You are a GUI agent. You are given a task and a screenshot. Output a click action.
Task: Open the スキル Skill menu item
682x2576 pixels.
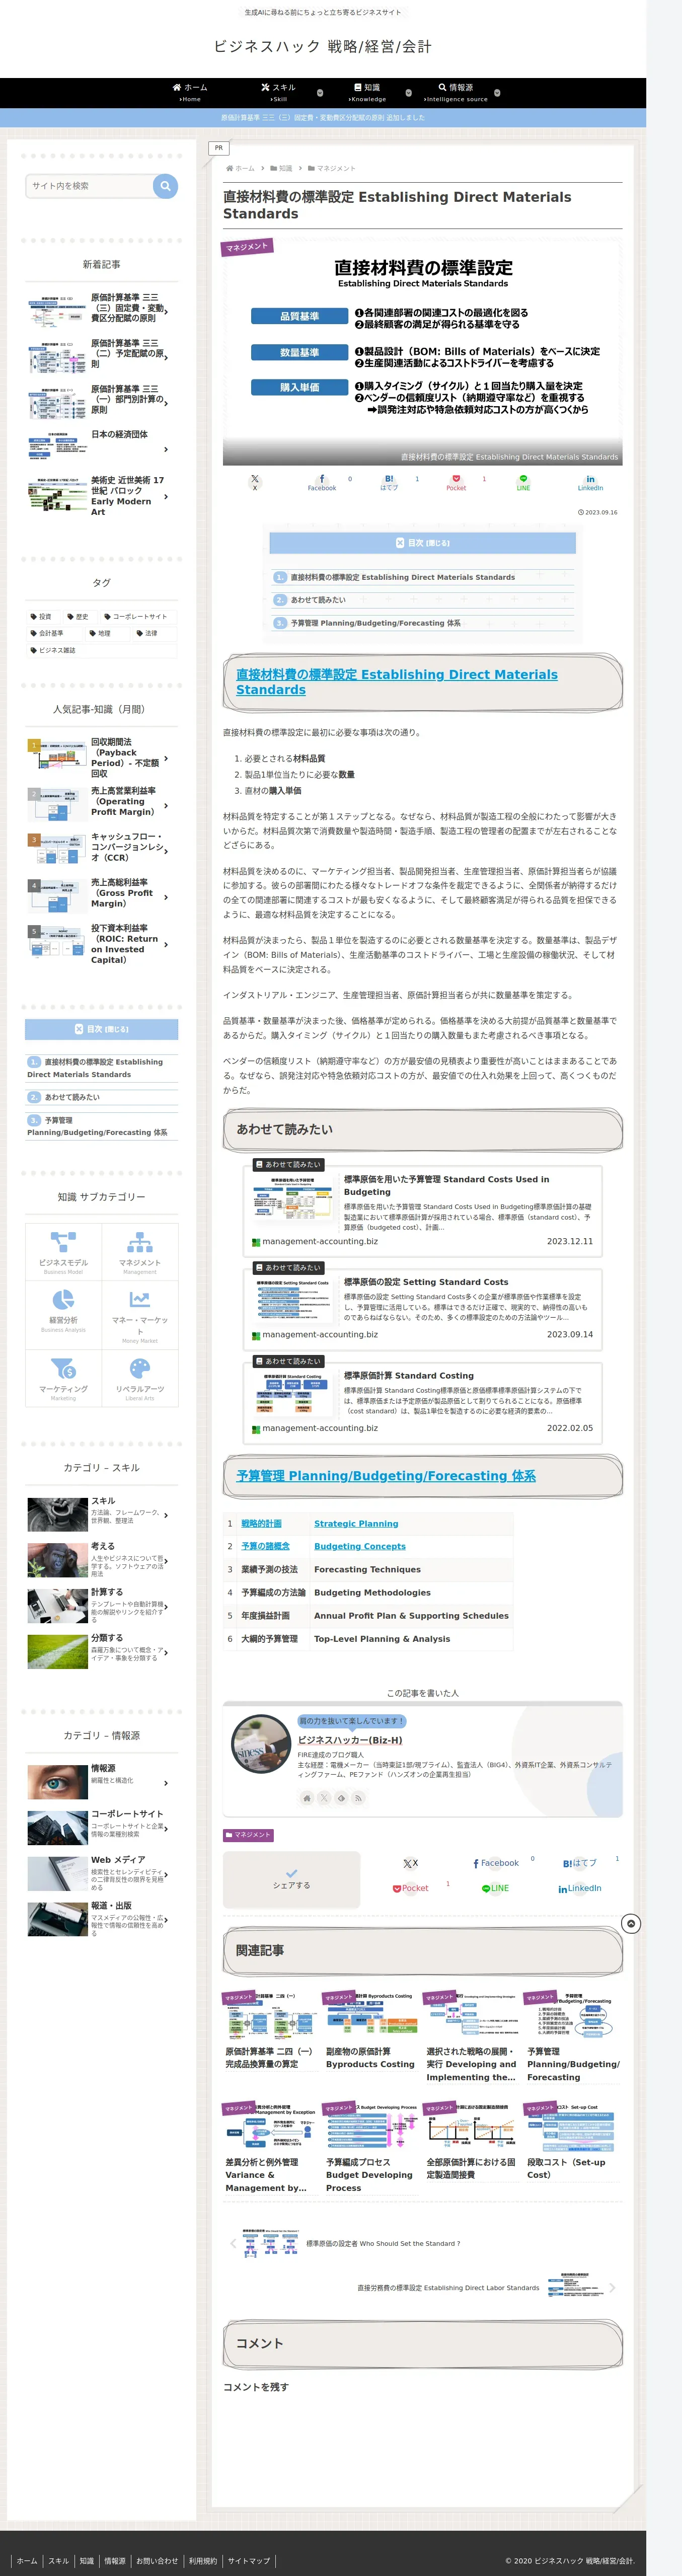(x=278, y=92)
